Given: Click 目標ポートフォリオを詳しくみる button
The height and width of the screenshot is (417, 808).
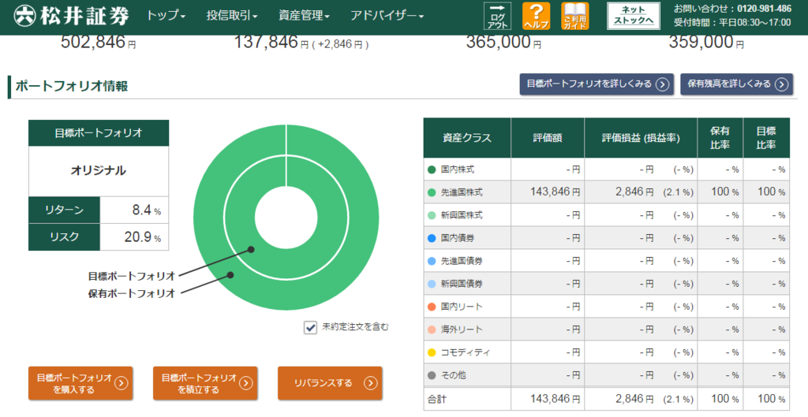Looking at the screenshot, I should pos(597,84).
